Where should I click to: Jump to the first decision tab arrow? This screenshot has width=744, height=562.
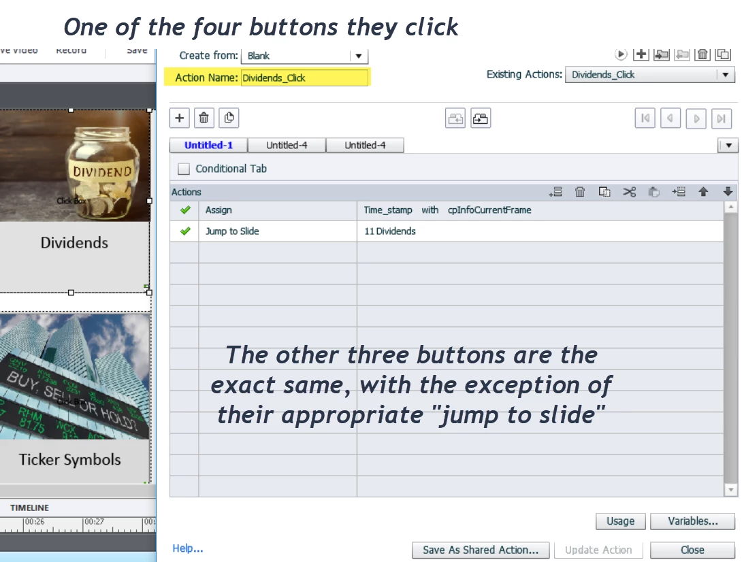pos(645,118)
